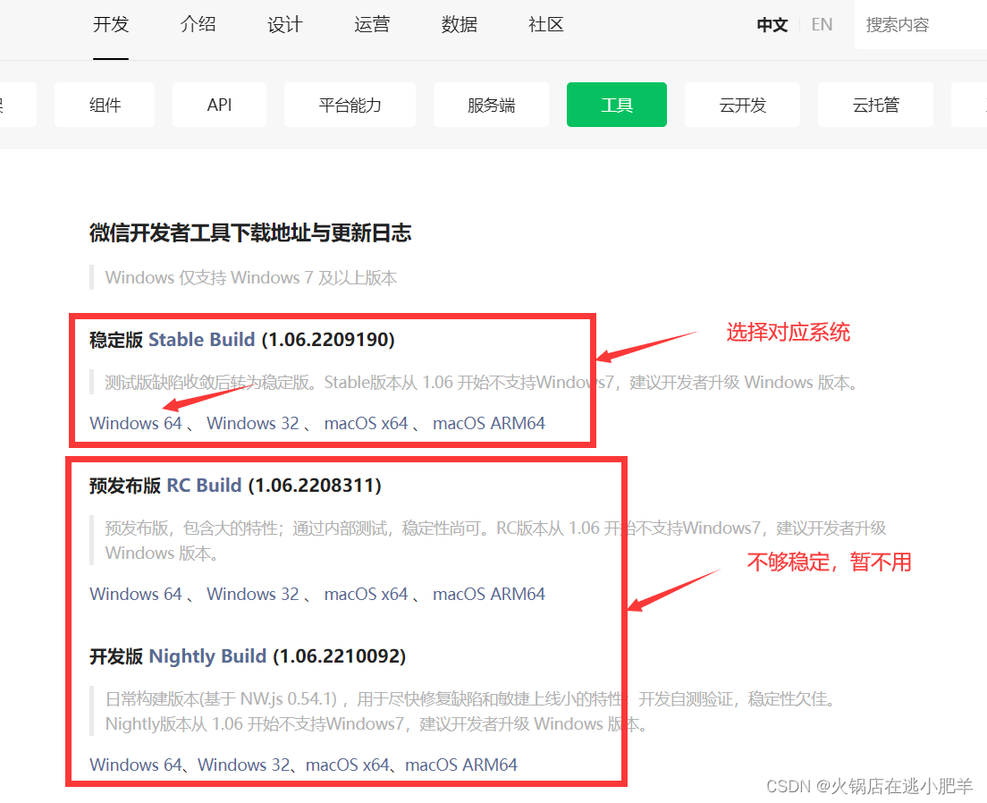Focus the 搜索内容 search field
Viewport: 987px width, 803px height.
(920, 24)
